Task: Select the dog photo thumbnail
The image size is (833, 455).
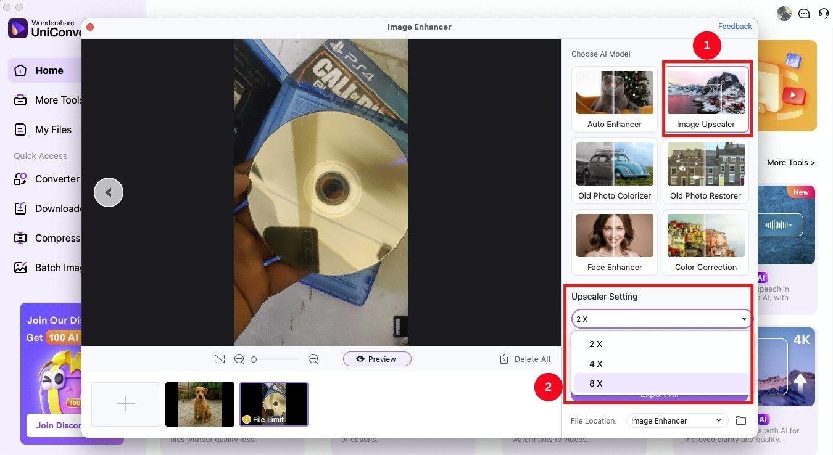Action: (x=199, y=404)
